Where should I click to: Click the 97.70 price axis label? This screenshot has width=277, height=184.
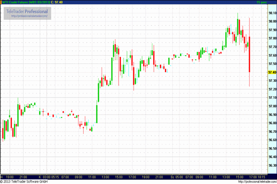pyautogui.click(x=271, y=47)
